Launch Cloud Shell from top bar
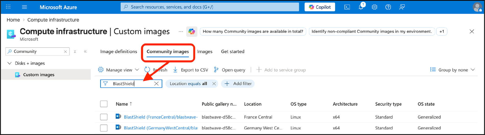The width and height of the screenshot is (485, 135). [x=347, y=7]
